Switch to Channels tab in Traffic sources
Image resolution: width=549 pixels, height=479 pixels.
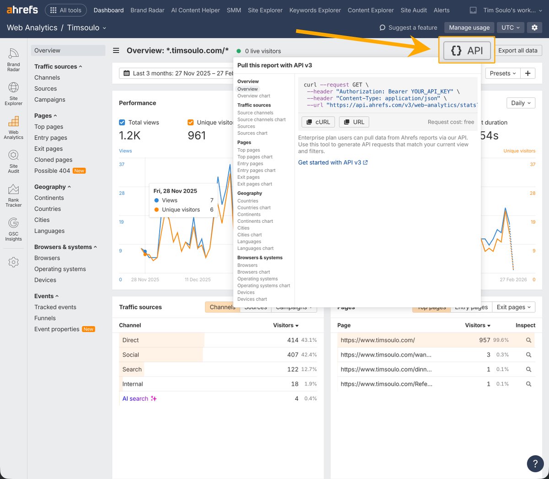(x=222, y=307)
